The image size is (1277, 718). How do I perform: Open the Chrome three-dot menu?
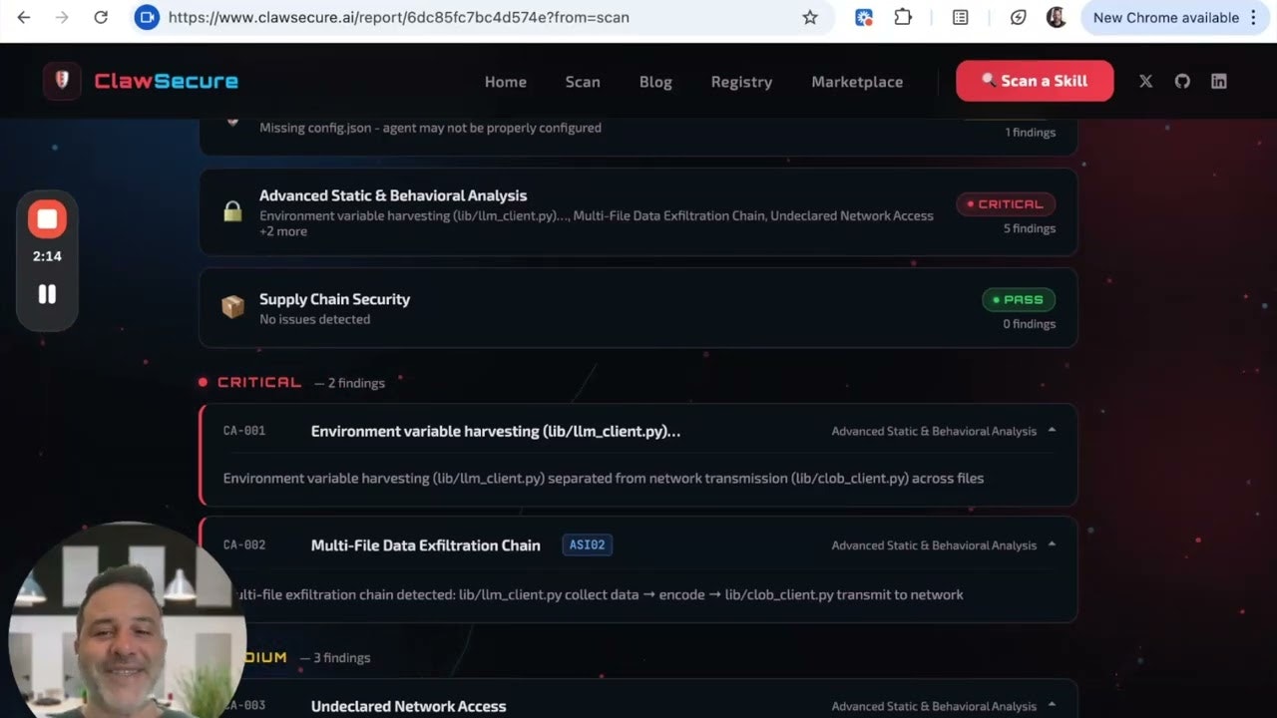point(1253,17)
